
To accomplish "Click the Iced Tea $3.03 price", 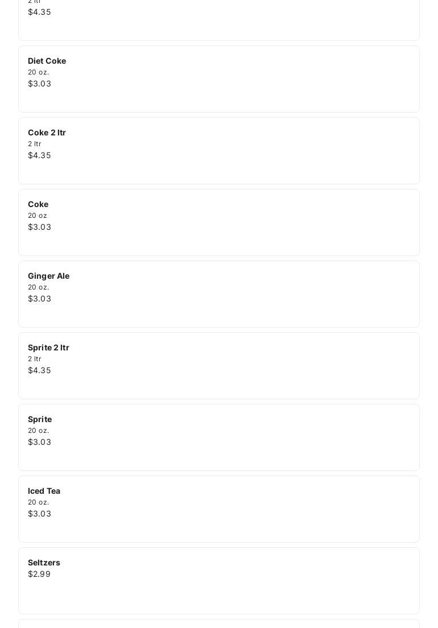I will coord(39,514).
